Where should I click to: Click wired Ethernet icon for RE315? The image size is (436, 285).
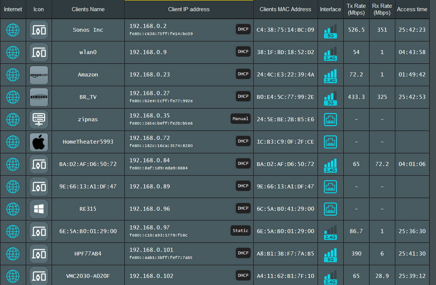pyautogui.click(x=330, y=209)
